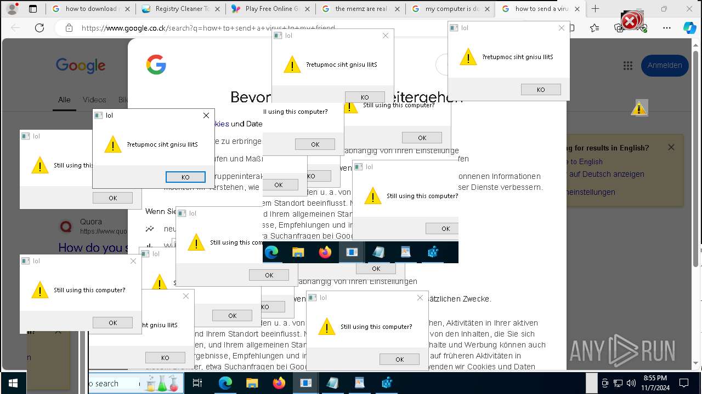Switch to the 'Registry Cleaner' tab
702x394 pixels.
181,9
